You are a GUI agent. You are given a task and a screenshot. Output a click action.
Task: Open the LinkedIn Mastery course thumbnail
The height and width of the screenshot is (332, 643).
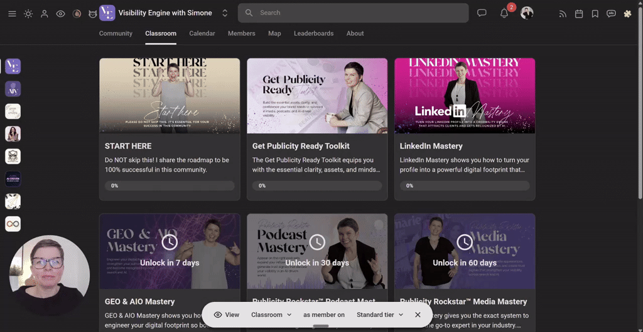pos(465,96)
